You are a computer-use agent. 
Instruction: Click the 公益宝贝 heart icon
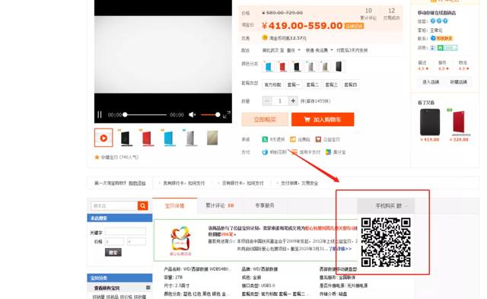point(318,139)
